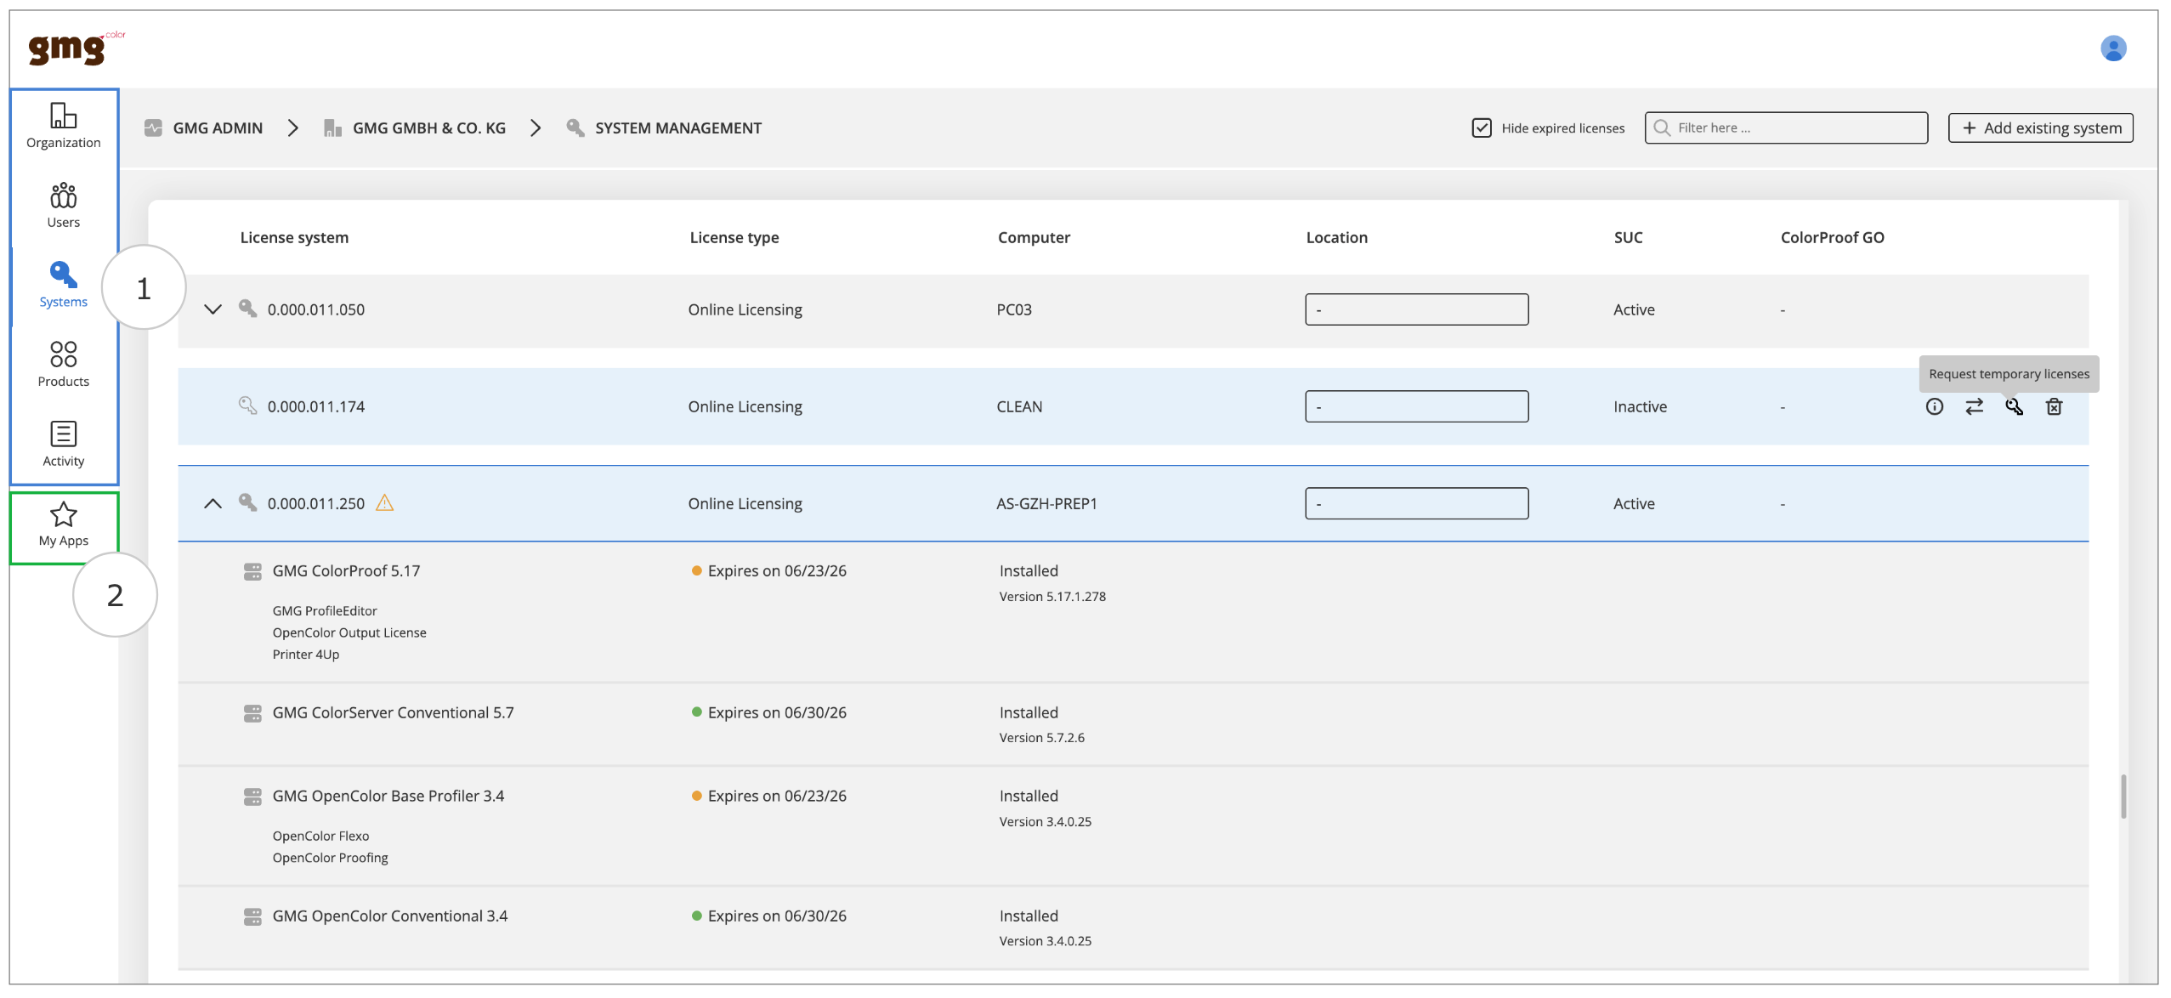Toggle the Hide expired licenses checkbox
The image size is (2171, 998).
1482,128
